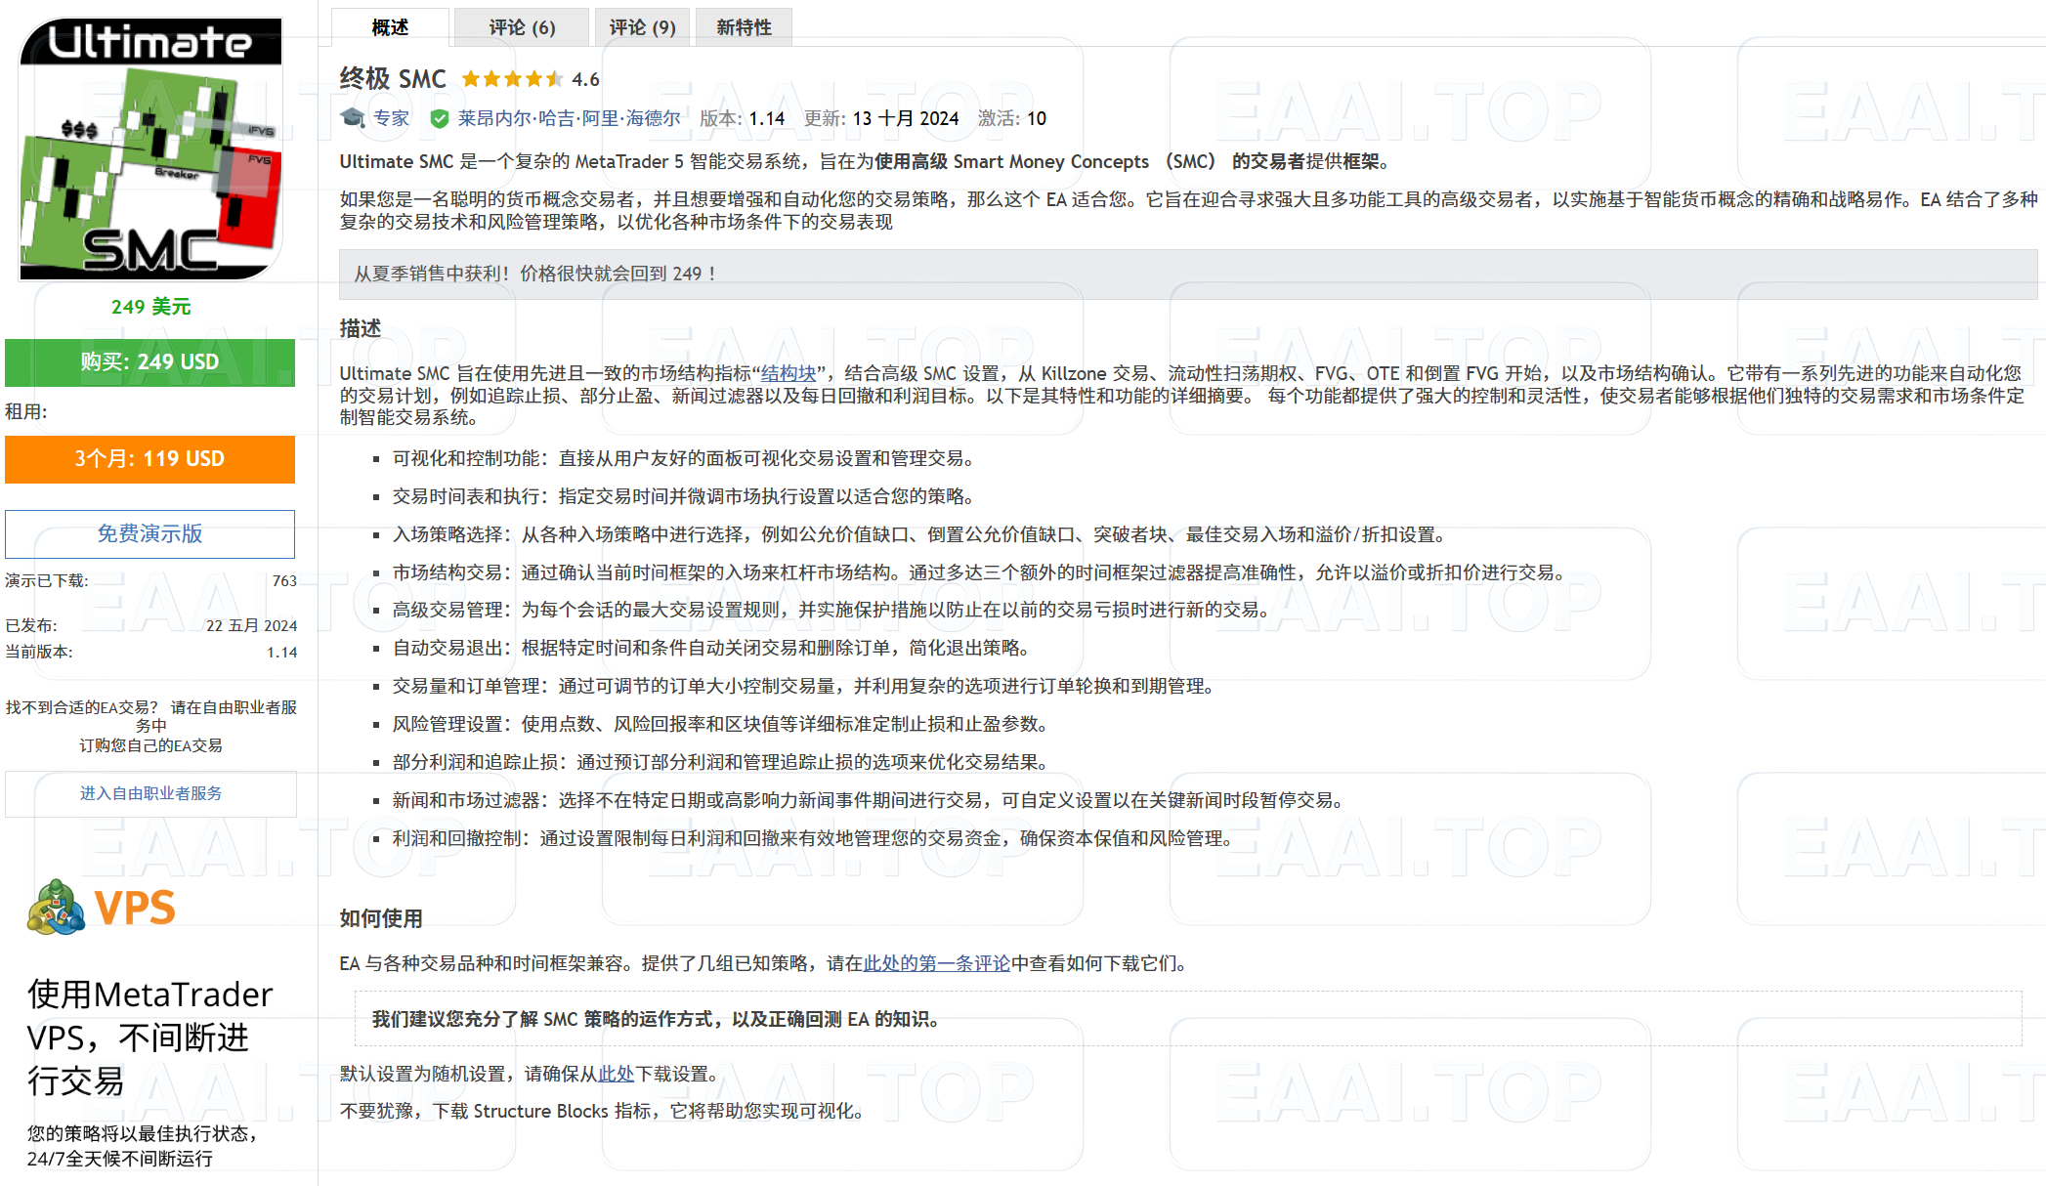Click the green 购买: 249 USD button
2046x1186 pixels.
point(149,361)
